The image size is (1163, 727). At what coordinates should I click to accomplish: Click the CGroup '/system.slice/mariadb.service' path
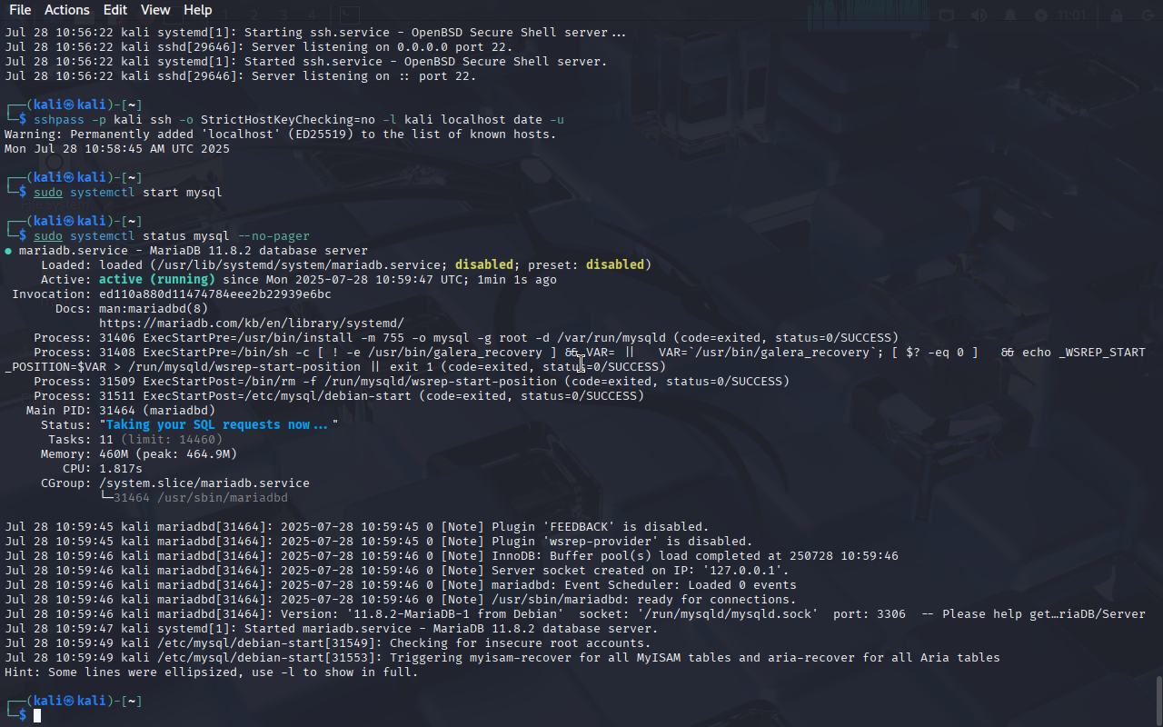click(x=204, y=483)
